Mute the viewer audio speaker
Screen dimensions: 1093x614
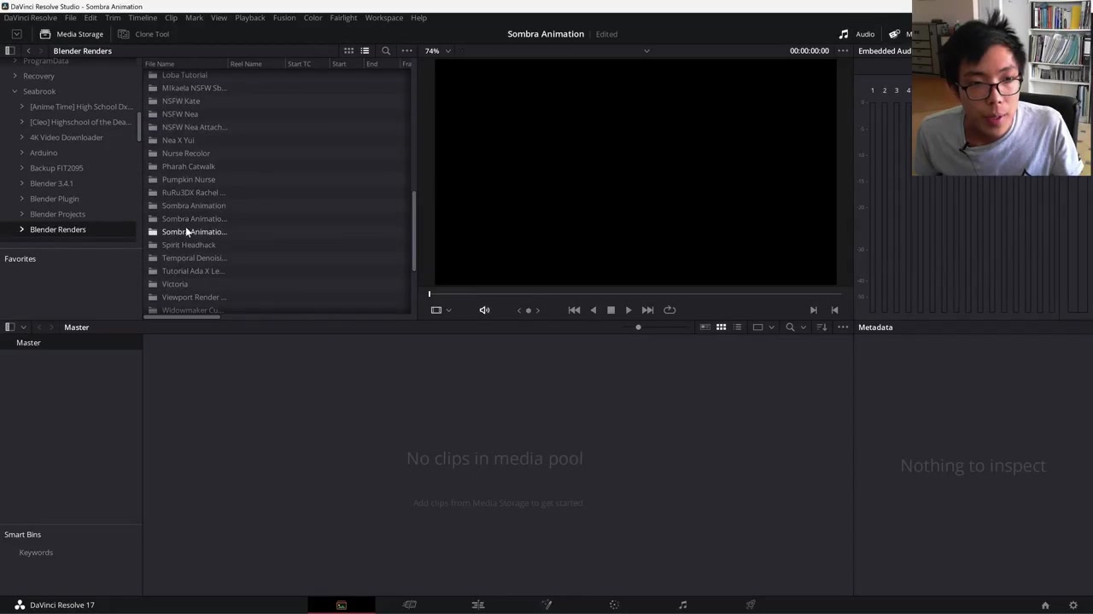point(484,310)
